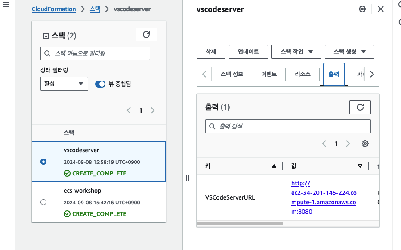This screenshot has height=250, width=401.
Task: Click the horizontal scrollbar under outputs
Action: tap(240, 224)
